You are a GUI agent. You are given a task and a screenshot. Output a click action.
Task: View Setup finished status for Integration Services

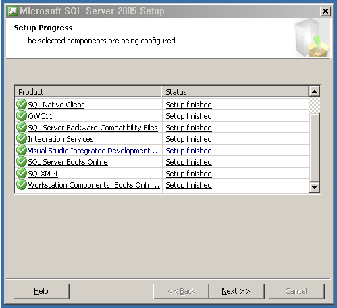coord(188,139)
